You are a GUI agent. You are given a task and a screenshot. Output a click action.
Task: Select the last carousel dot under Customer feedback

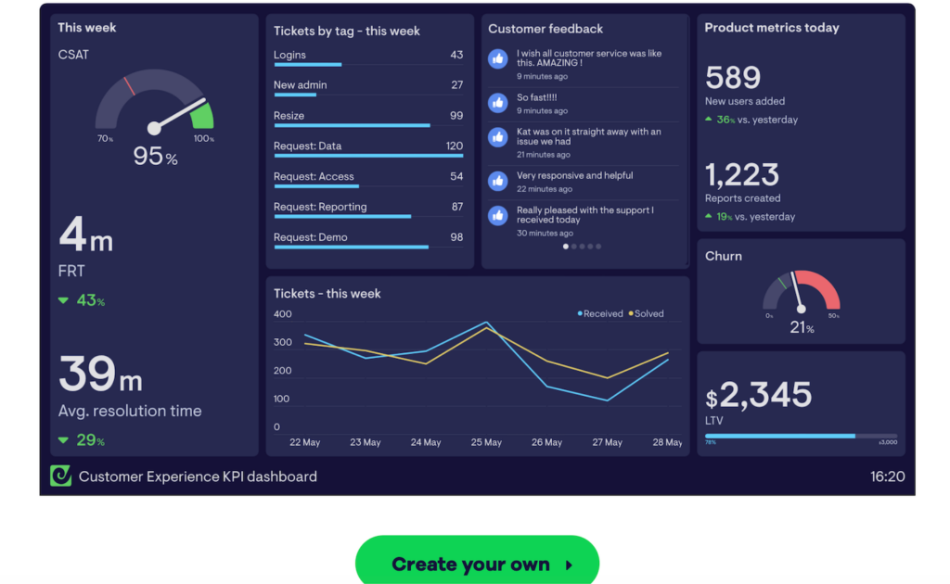point(598,247)
